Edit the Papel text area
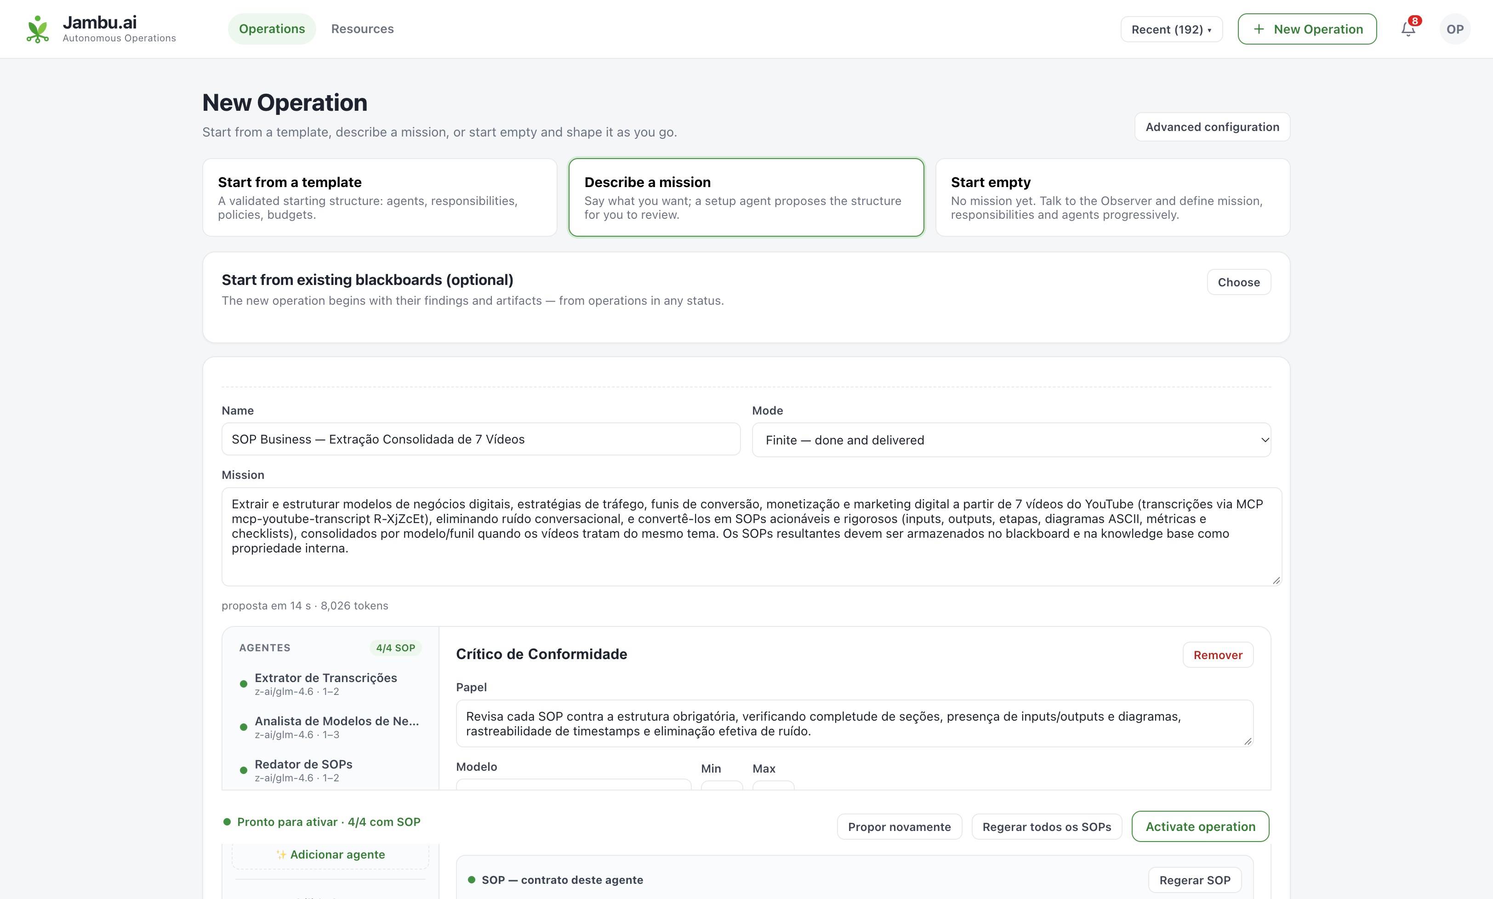The image size is (1493, 899). coord(854,723)
